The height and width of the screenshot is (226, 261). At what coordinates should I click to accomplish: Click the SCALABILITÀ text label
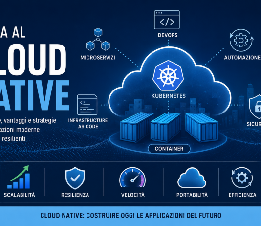[x=20, y=195]
